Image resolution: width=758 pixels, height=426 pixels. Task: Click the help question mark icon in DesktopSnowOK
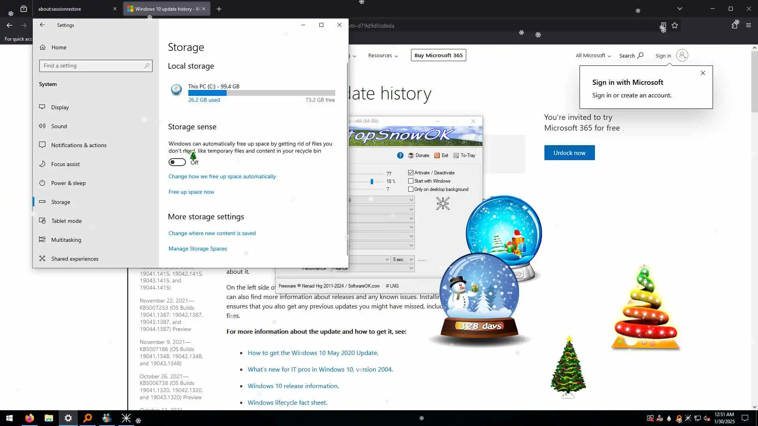[x=400, y=155]
